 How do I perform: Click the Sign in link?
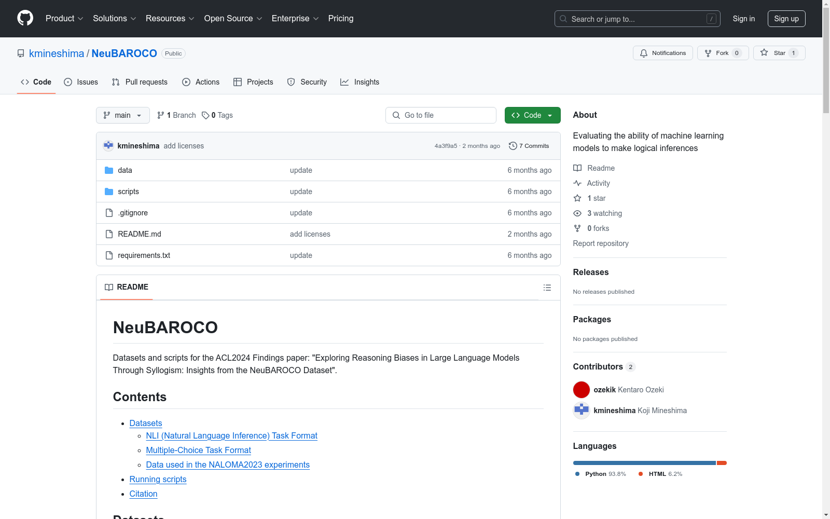click(744, 19)
